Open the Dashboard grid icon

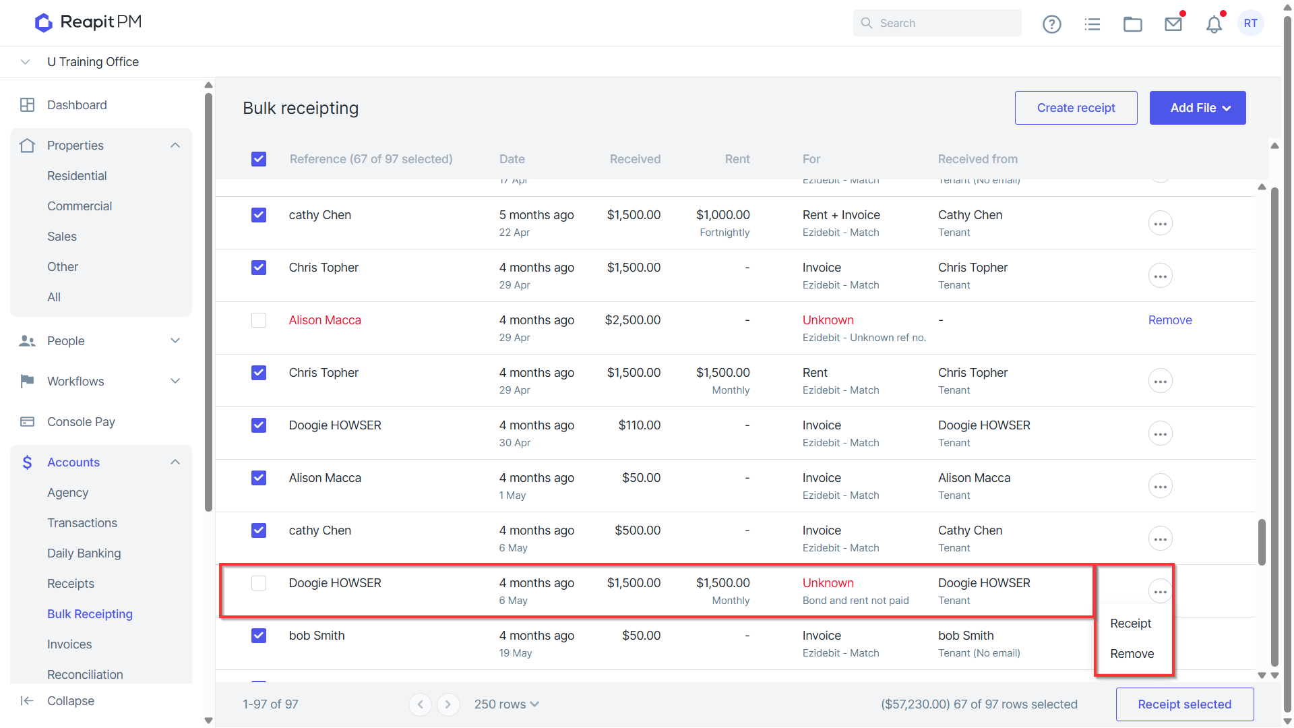coord(28,105)
